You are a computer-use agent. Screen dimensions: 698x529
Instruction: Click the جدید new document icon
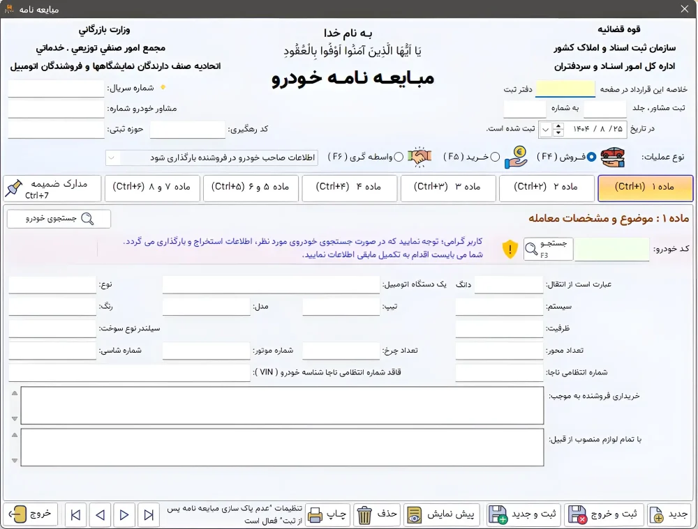[657, 515]
